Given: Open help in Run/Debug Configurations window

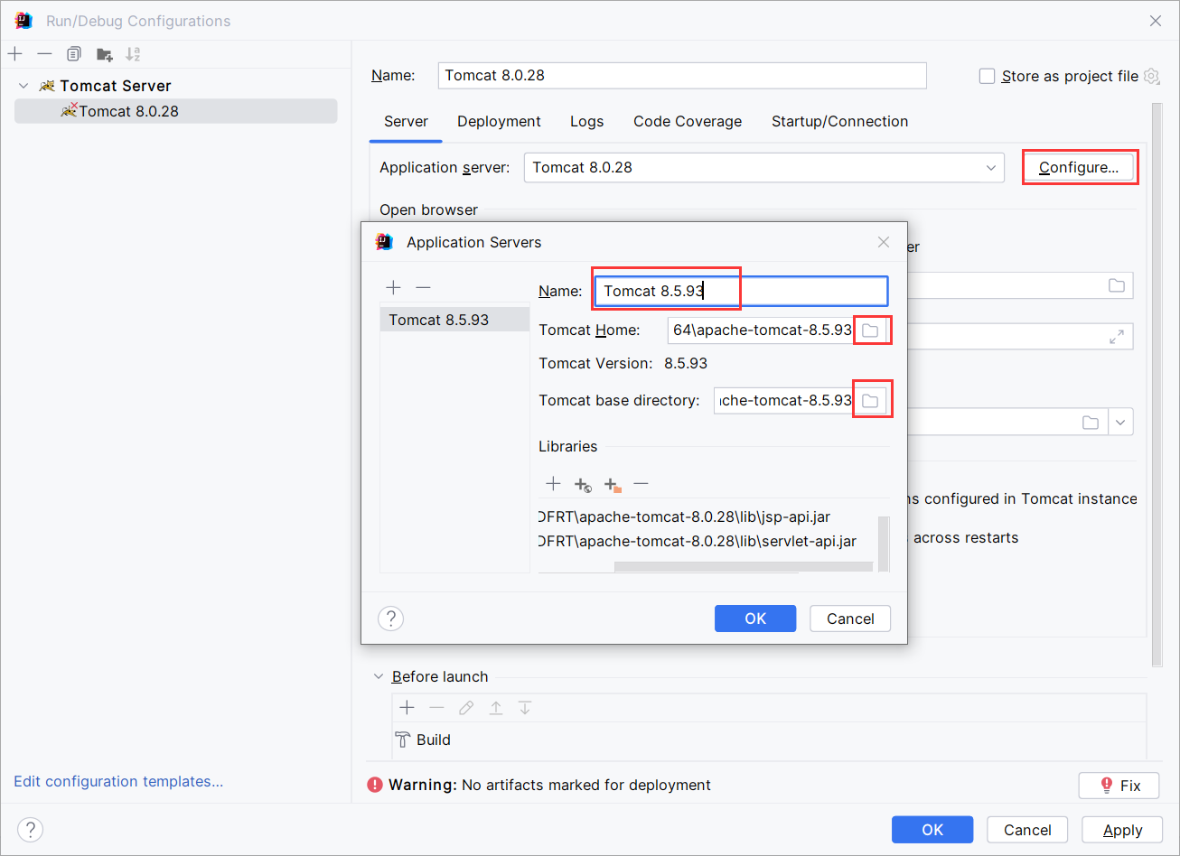Looking at the screenshot, I should 30,830.
